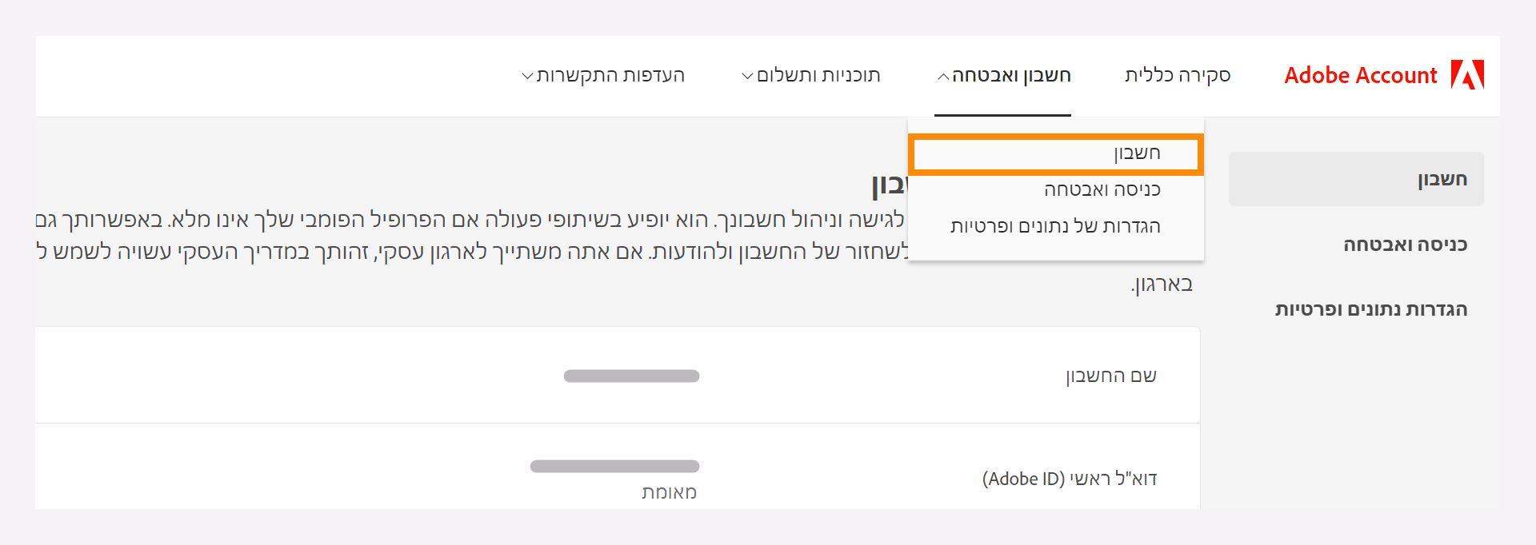The height and width of the screenshot is (545, 1536).
Task: Open הגדרות נתונים ופרטיות in the sidebar
Action: pyautogui.click(x=1374, y=310)
